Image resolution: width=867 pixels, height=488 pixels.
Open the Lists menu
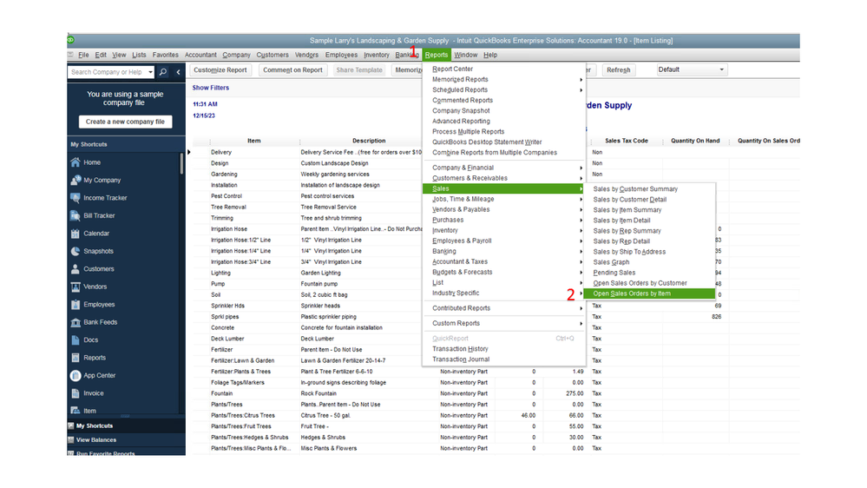tap(139, 55)
